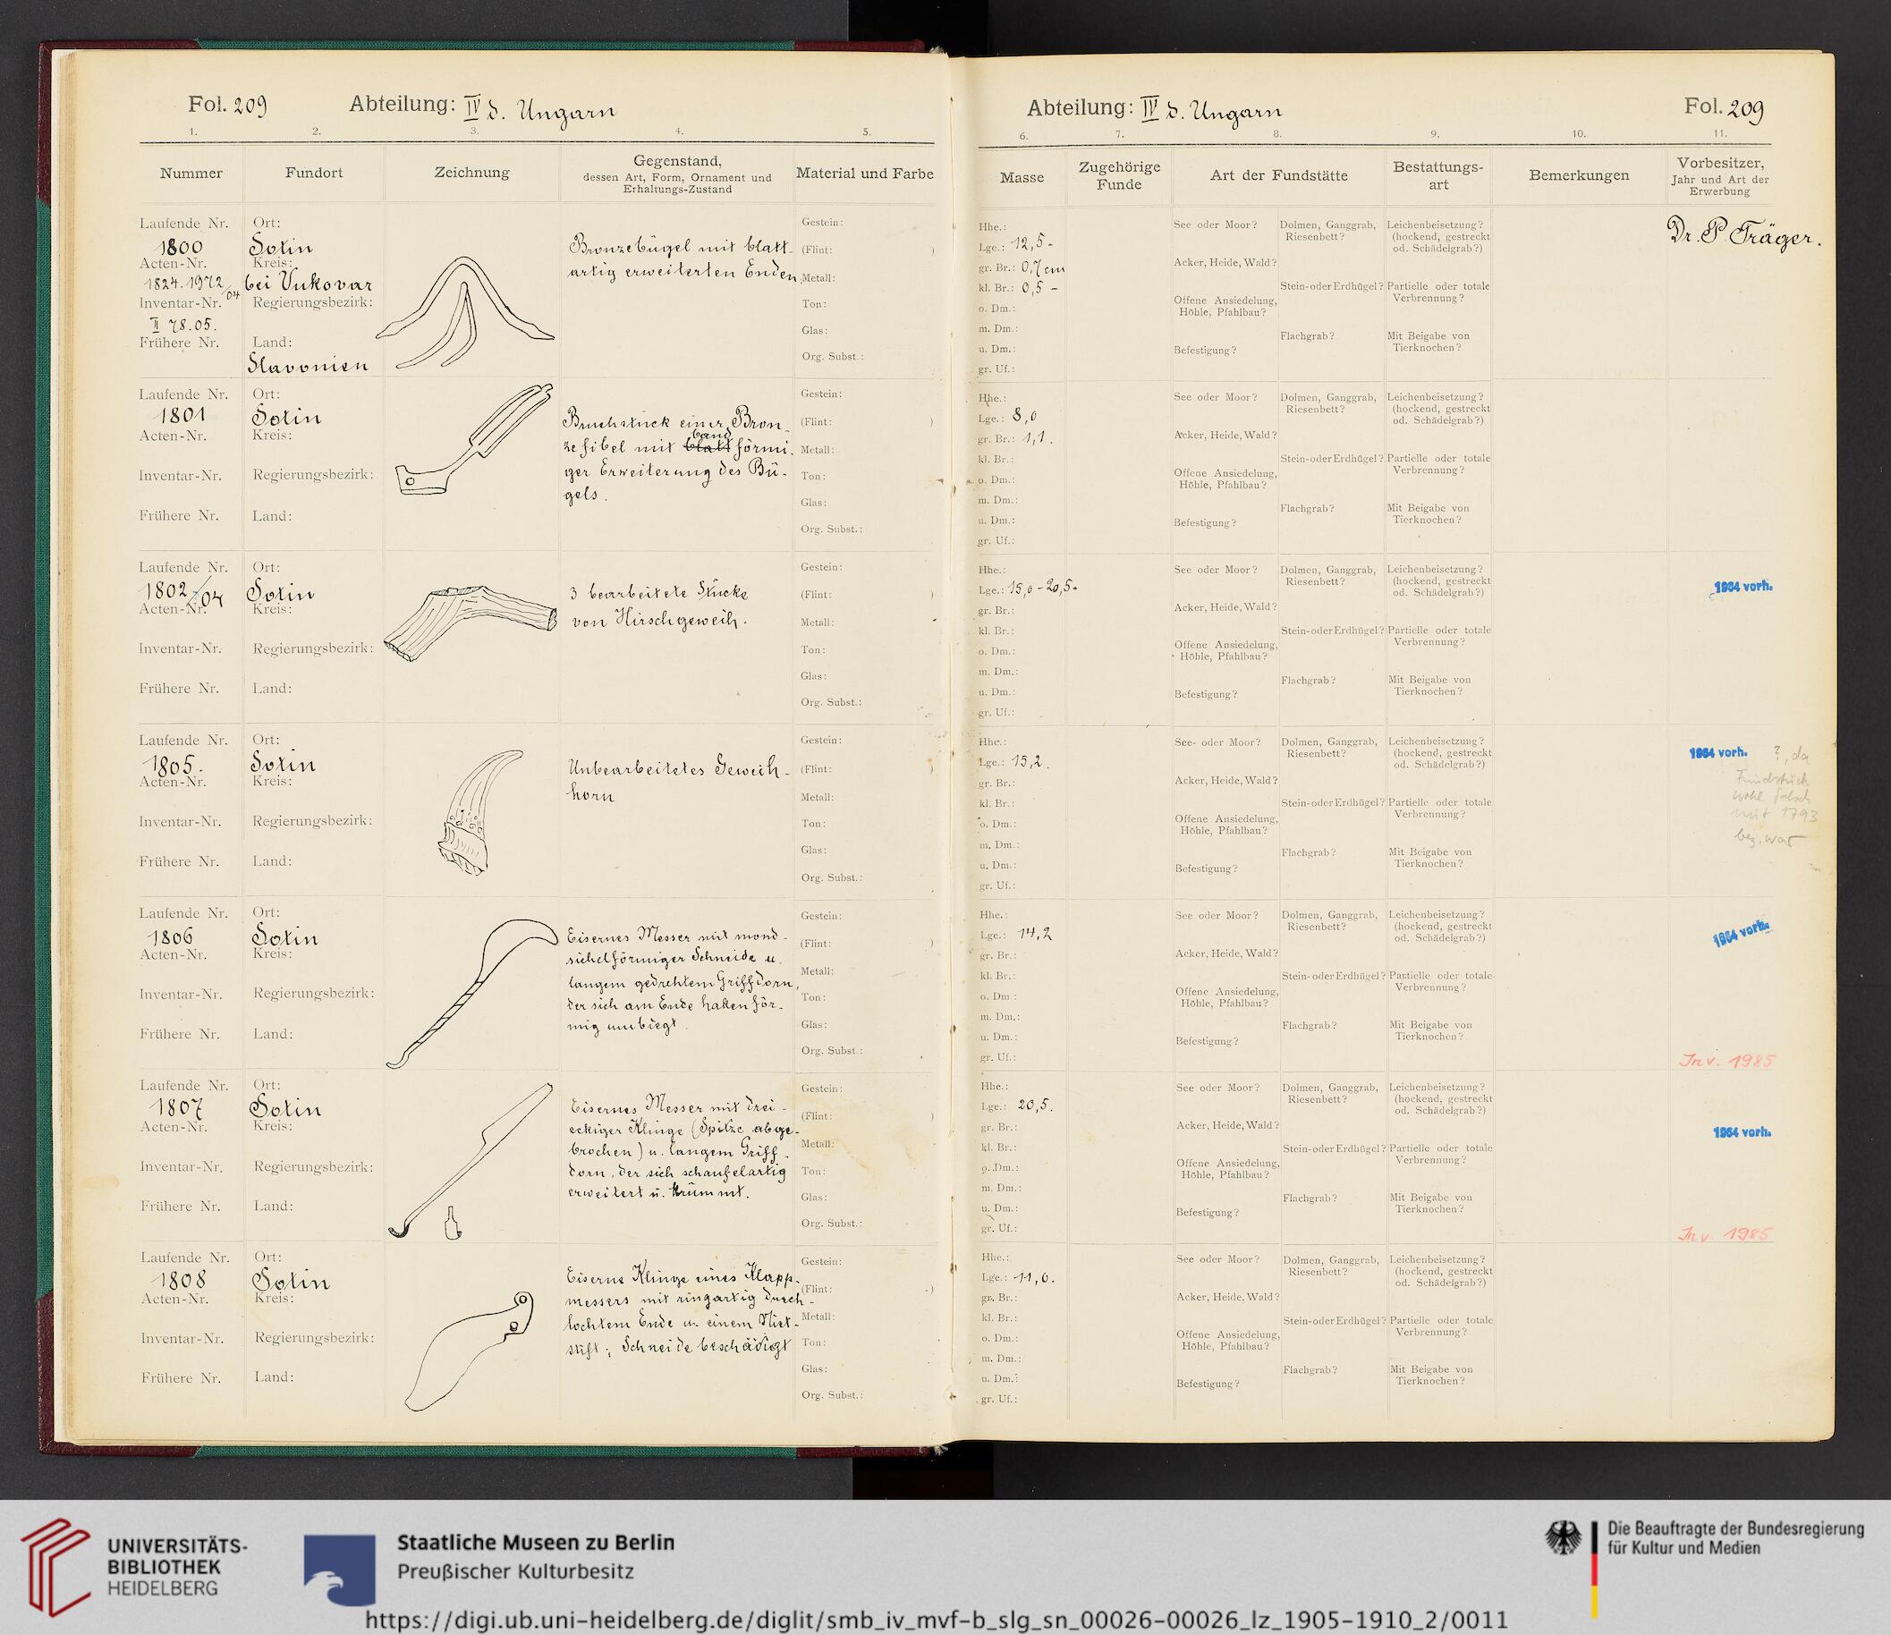Click the 'Masse' column header

tap(1022, 177)
